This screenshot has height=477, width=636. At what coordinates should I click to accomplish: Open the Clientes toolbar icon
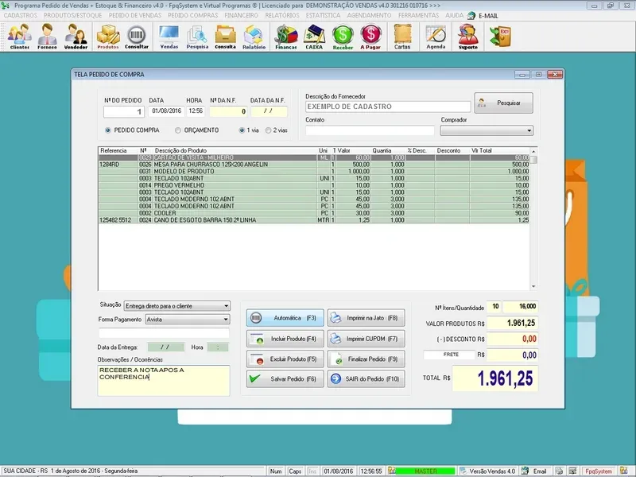20,37
